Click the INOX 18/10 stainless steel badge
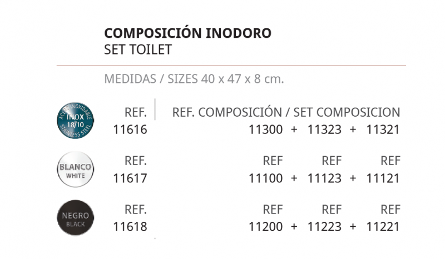 pyautogui.click(x=76, y=121)
